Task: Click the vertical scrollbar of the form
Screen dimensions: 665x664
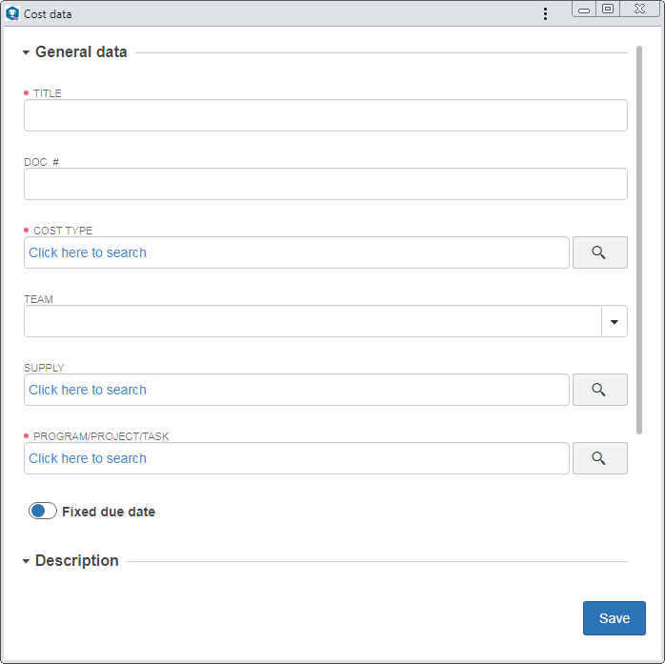Action: point(639,240)
